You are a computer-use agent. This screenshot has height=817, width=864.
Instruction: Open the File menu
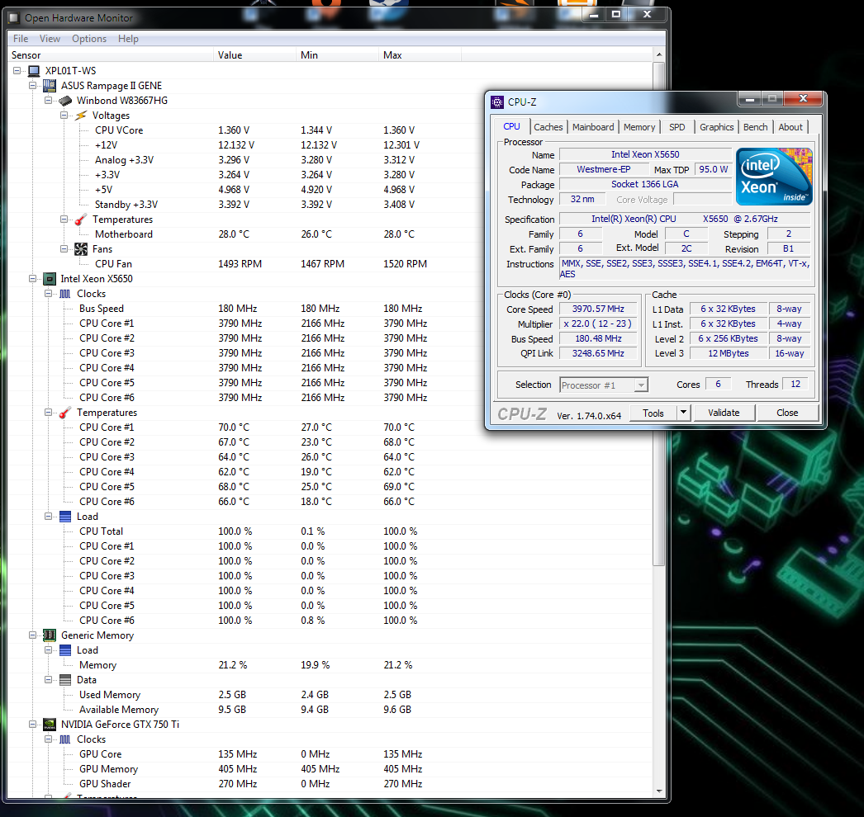[x=21, y=39]
